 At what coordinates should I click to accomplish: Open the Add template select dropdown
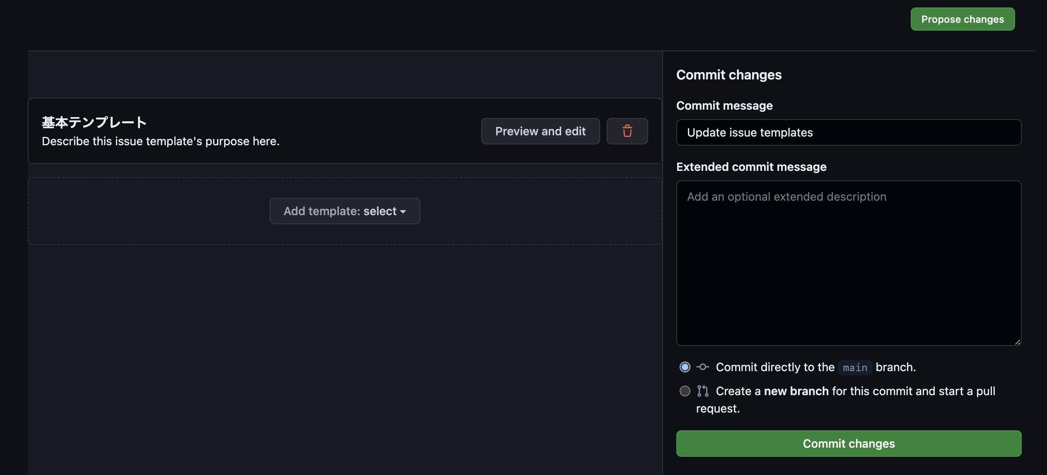[x=345, y=211]
